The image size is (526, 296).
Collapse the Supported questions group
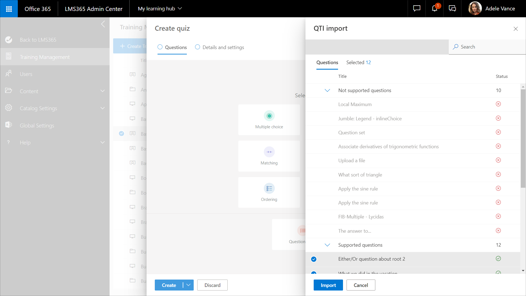[327, 245]
